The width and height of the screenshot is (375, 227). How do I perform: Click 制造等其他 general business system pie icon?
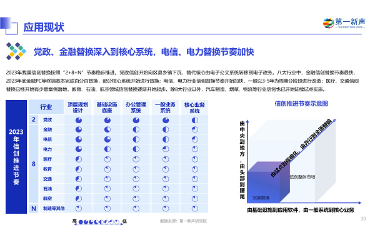click(x=166, y=209)
